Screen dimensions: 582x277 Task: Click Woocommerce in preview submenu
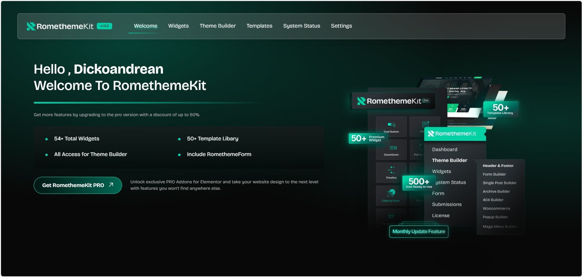pos(496,209)
